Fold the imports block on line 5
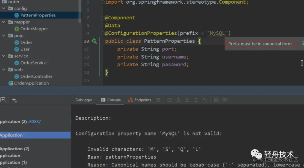The height and width of the screenshot is (168, 304). pos(102,2)
